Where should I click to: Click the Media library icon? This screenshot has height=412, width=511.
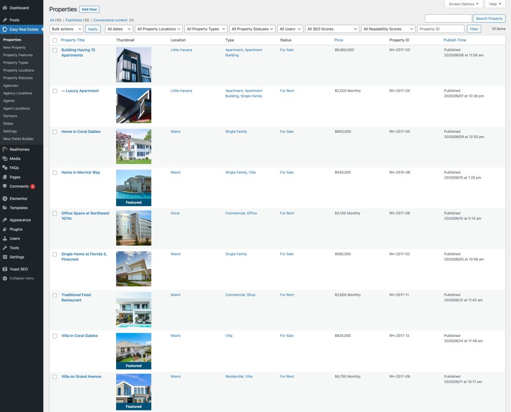pos(5,159)
